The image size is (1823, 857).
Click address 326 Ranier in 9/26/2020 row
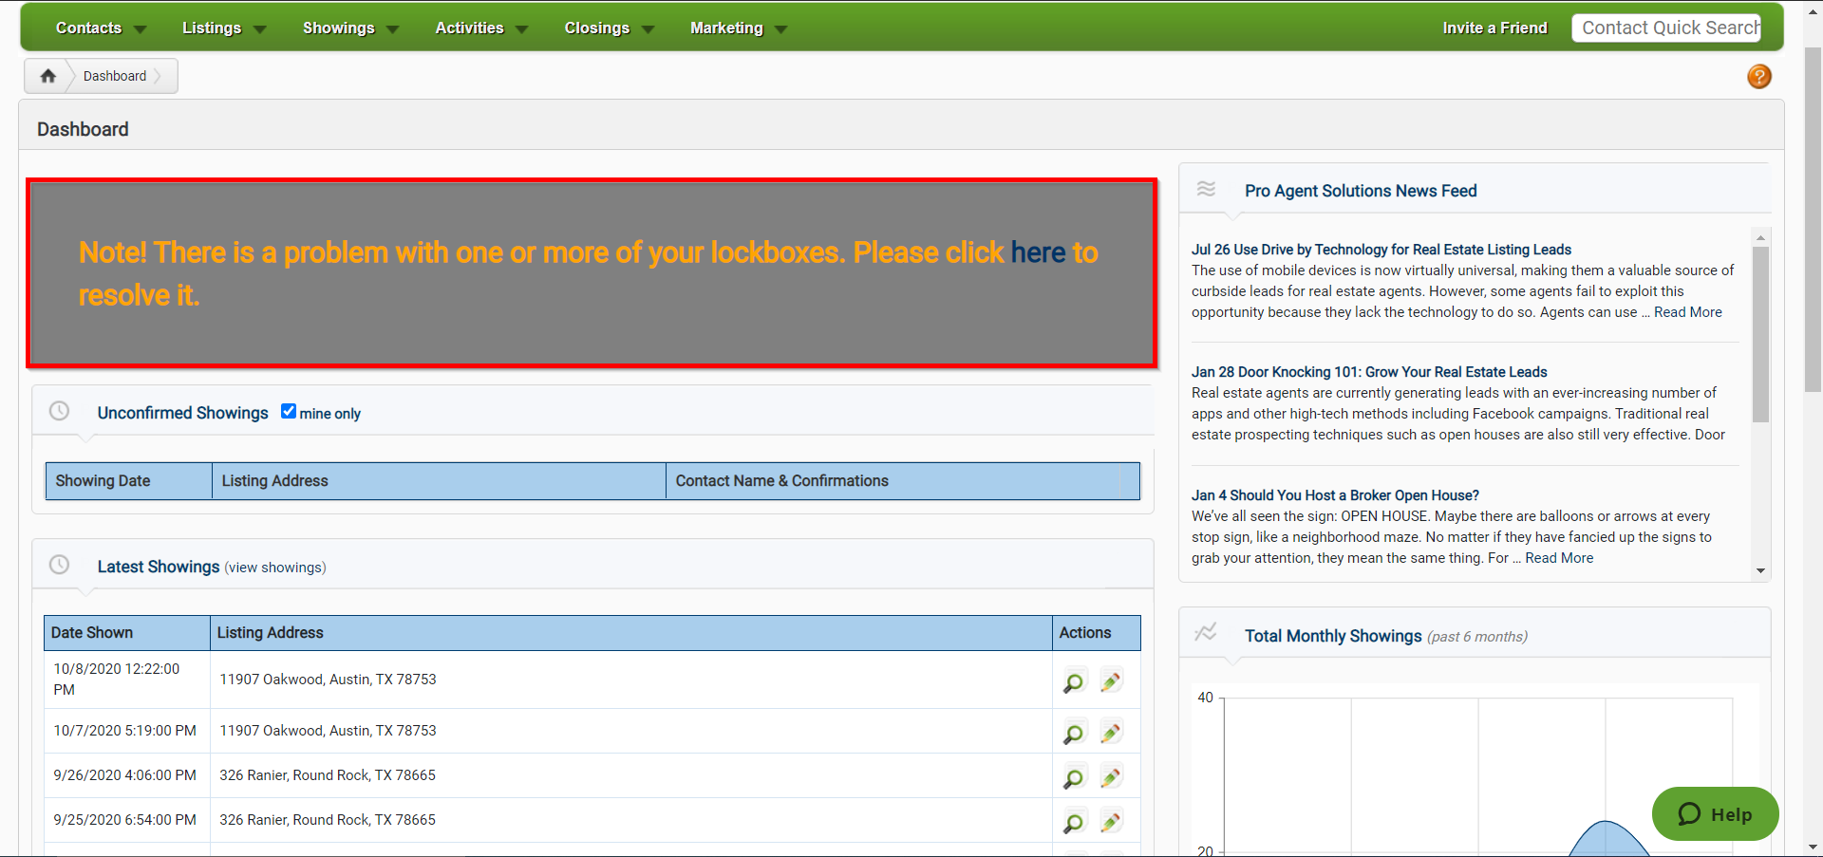(x=328, y=775)
